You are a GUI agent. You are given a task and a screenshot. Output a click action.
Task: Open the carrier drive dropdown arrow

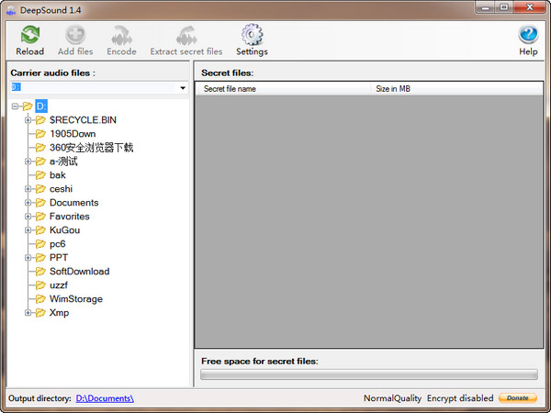pyautogui.click(x=183, y=88)
